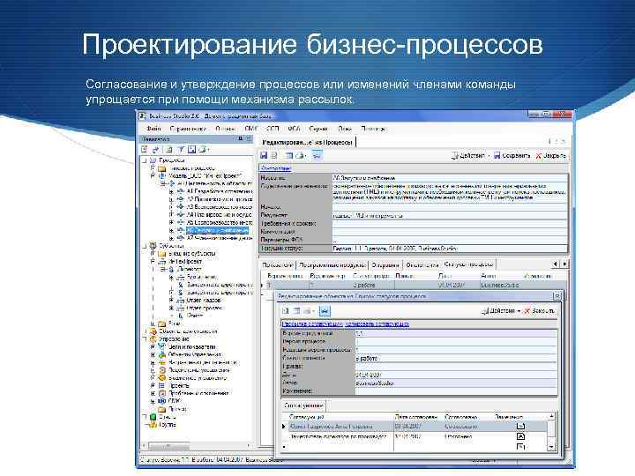635x476 pixels.
Task: Select the Проекты tree item
Action: tap(178, 385)
